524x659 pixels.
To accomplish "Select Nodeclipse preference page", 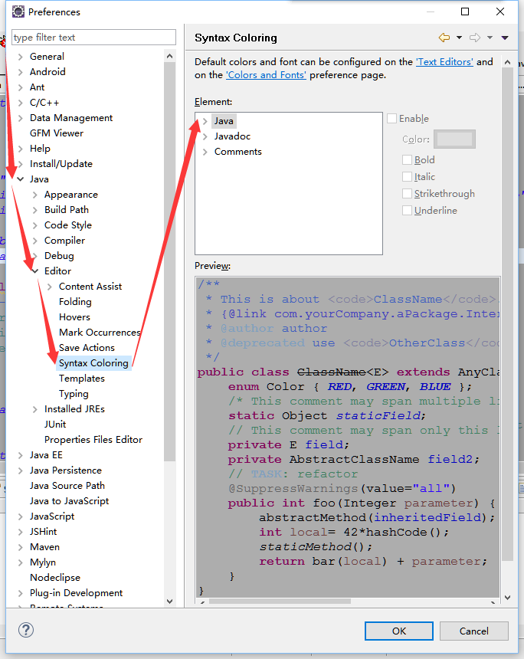I will tap(55, 578).
